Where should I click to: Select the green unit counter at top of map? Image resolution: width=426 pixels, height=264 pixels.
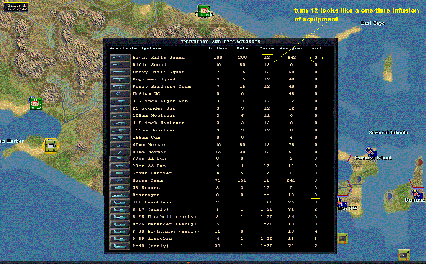204,11
